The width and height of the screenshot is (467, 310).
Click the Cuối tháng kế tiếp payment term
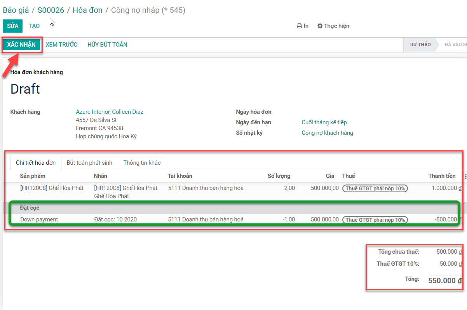(x=324, y=122)
